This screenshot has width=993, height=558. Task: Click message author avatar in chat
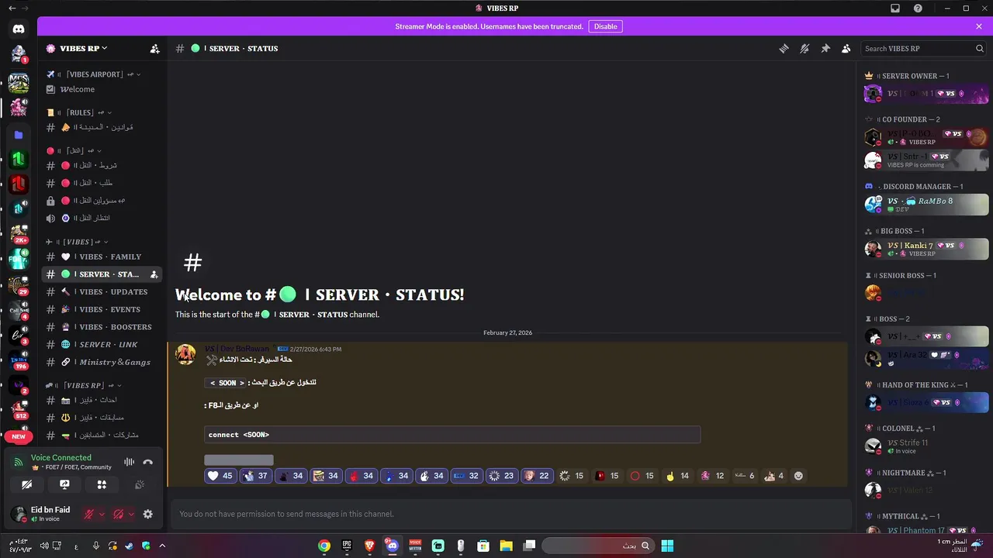185,354
